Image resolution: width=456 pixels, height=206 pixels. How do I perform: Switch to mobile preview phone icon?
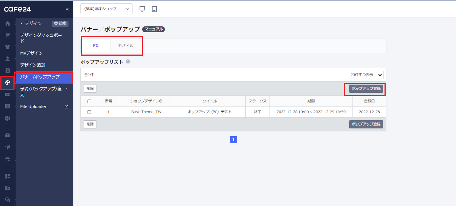click(x=154, y=9)
